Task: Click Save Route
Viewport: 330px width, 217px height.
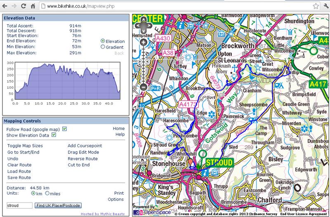Action: (19, 177)
